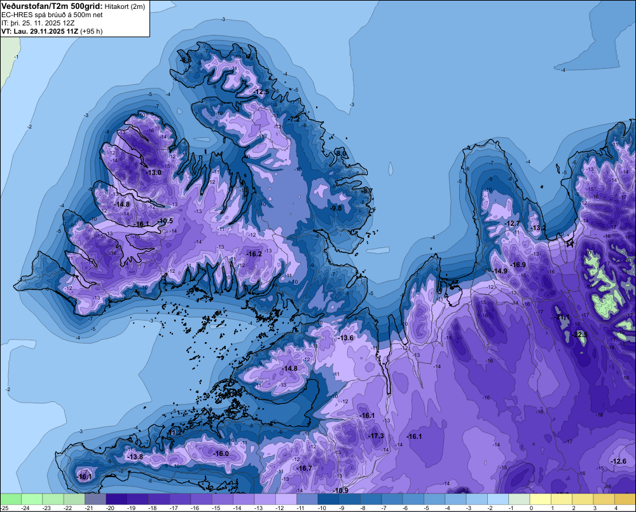Screen dimensions: 636x512
Task: Click the '-12.5' temperature value on the map
Action: [x=262, y=92]
